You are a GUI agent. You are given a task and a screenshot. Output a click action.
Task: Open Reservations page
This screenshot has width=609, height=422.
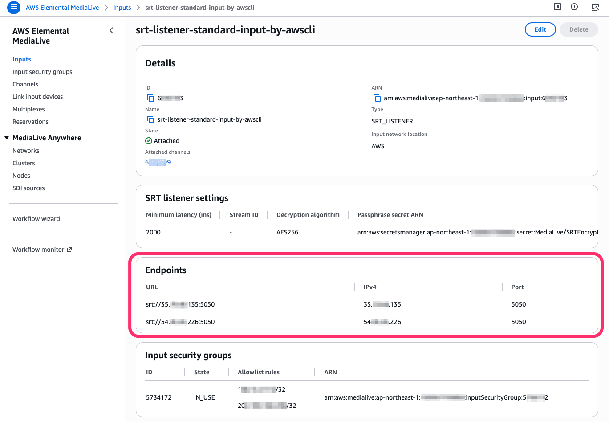30,122
